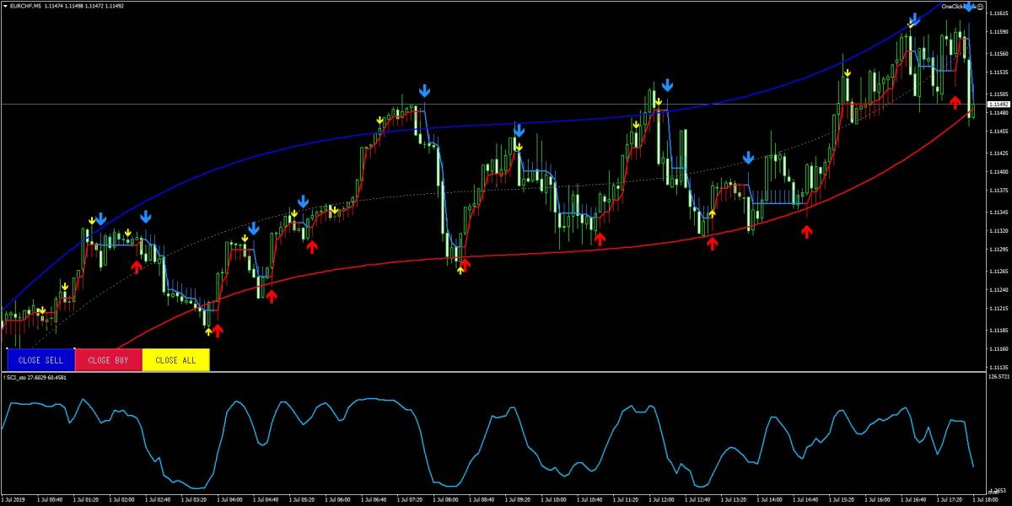The width and height of the screenshot is (1012, 506).
Task: Click the blue down arrow above 12:00
Action: [667, 85]
